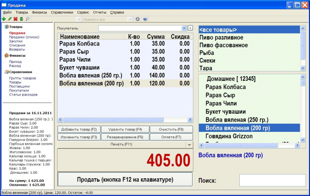
Task: Select the Снеки category
Action: [x=249, y=60]
